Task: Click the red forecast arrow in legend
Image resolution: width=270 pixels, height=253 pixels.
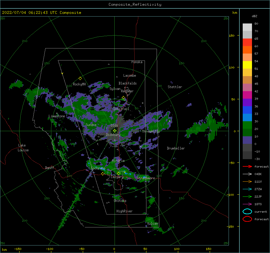Action: pyautogui.click(x=247, y=166)
